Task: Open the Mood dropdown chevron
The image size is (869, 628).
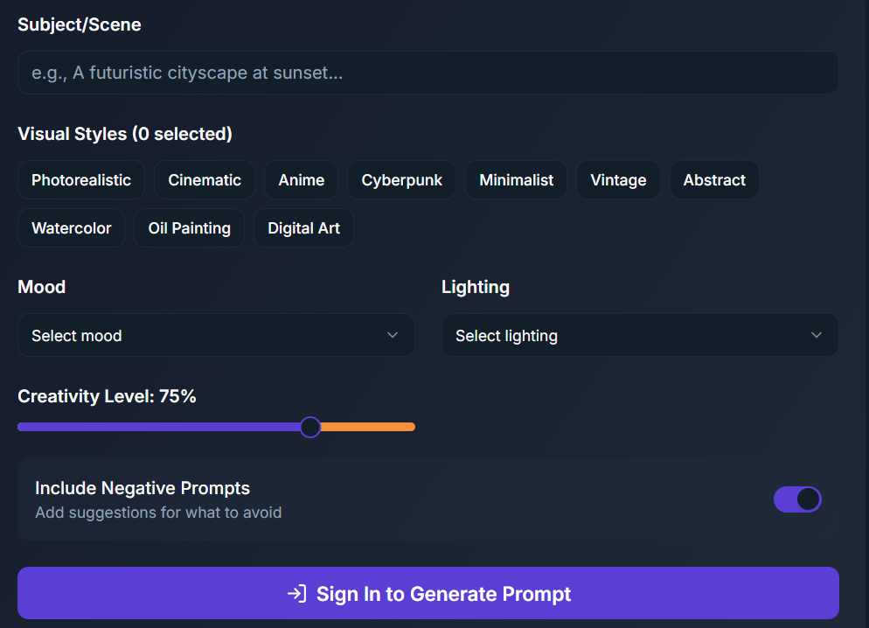Action: pyautogui.click(x=392, y=335)
